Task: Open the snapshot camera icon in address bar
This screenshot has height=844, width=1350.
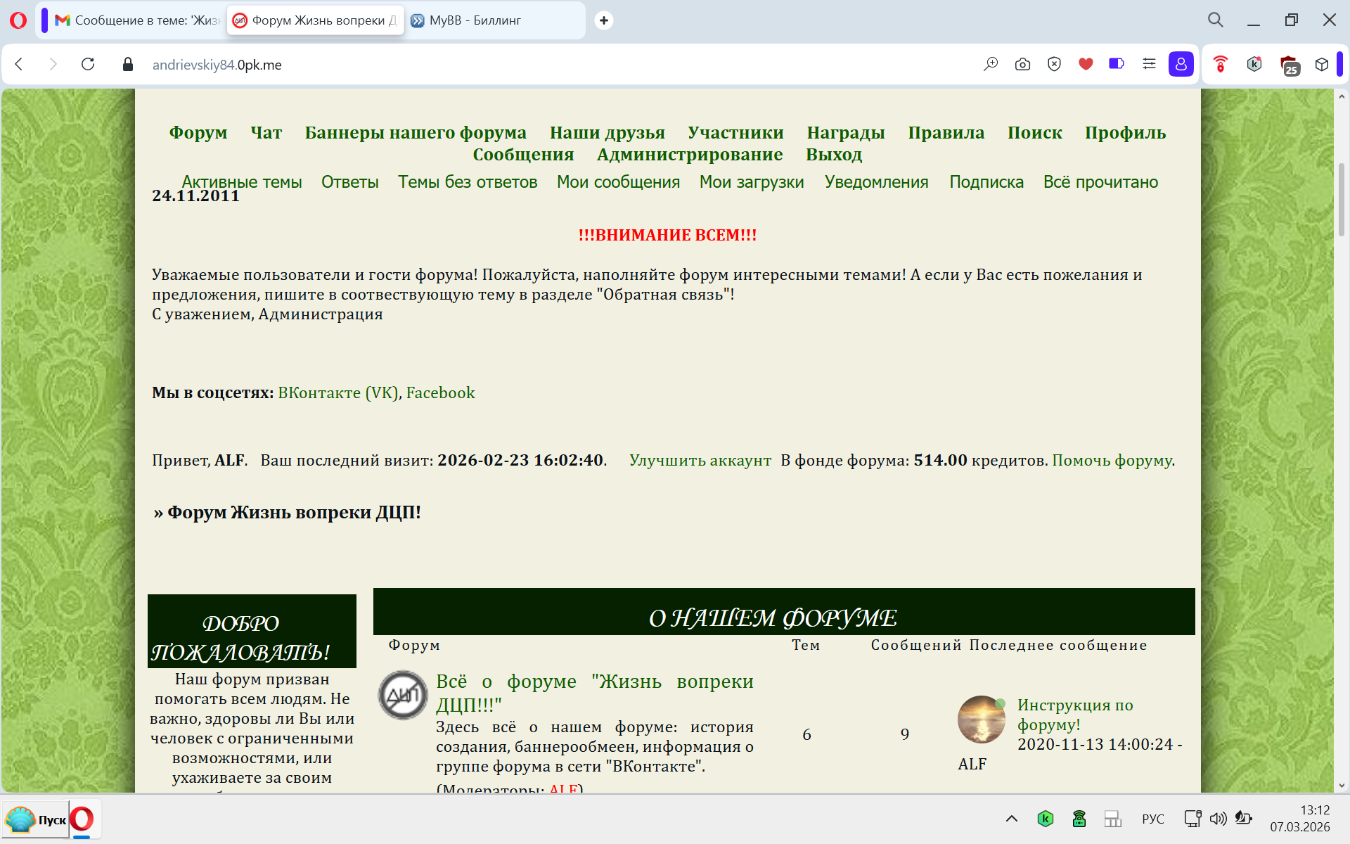Action: point(1022,64)
